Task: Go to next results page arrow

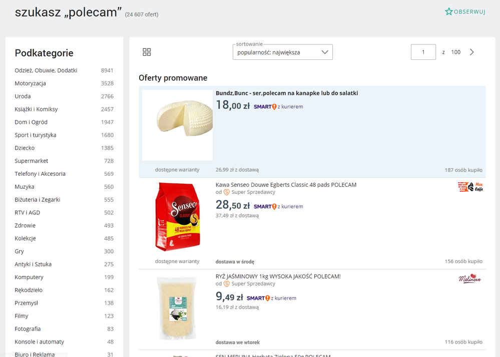Action: pos(471,52)
